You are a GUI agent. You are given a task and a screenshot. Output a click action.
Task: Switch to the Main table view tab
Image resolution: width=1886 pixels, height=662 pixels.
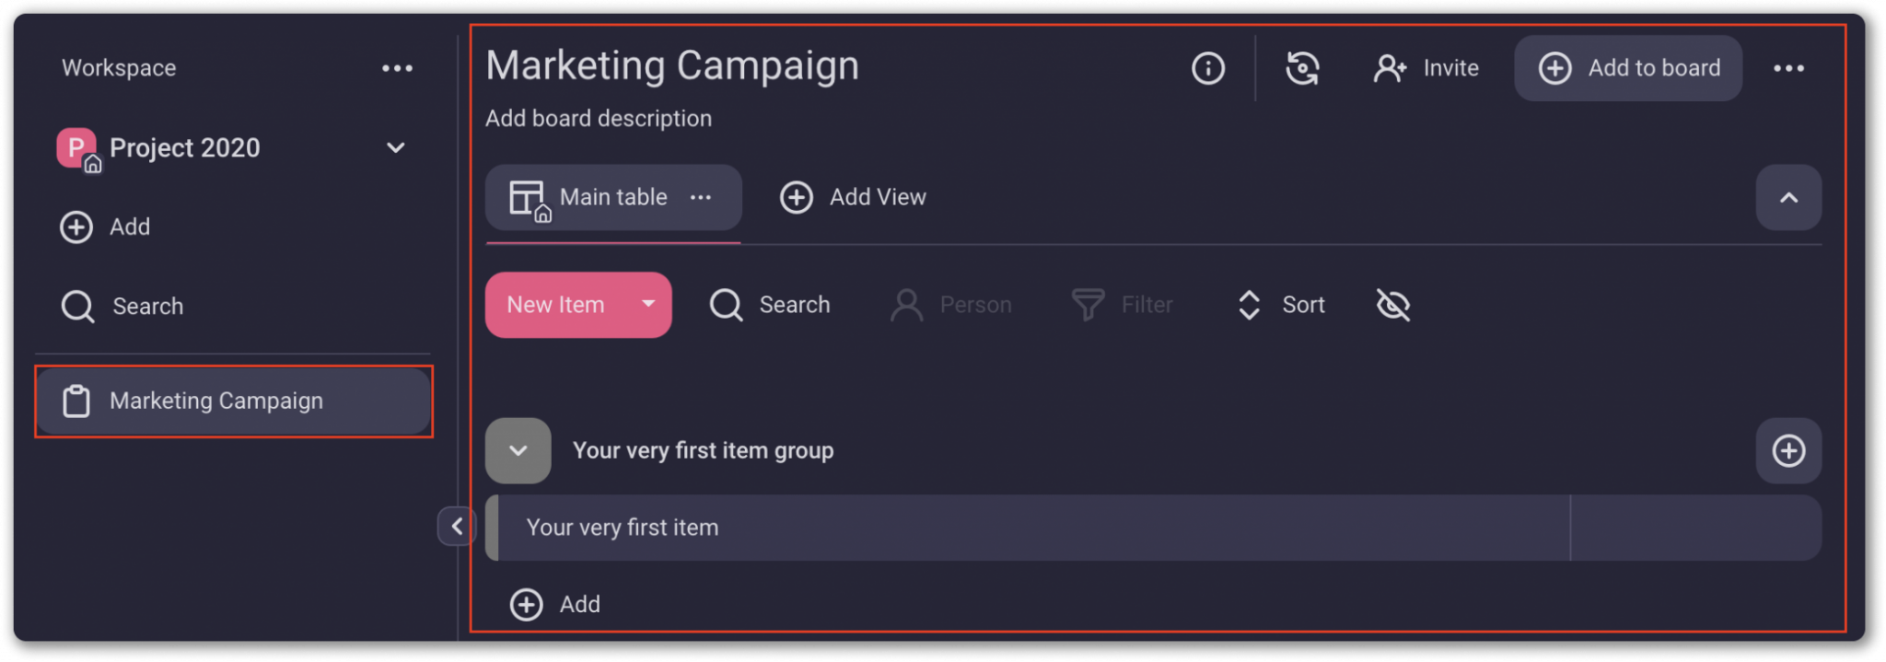611,197
